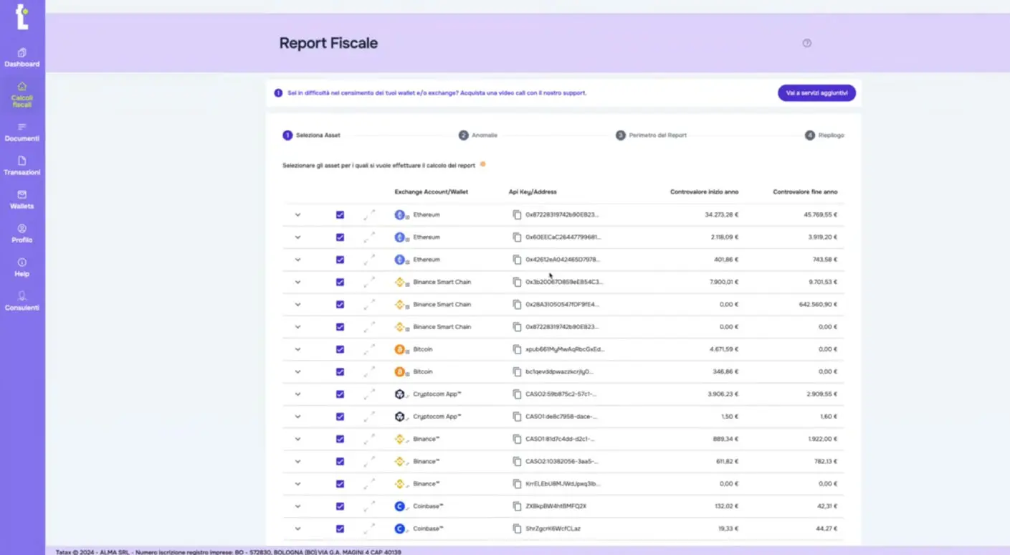
Task: Go to step 2 Anomalie
Action: click(x=478, y=135)
